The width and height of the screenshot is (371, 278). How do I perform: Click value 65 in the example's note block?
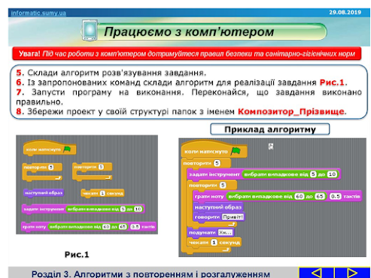click(320, 196)
